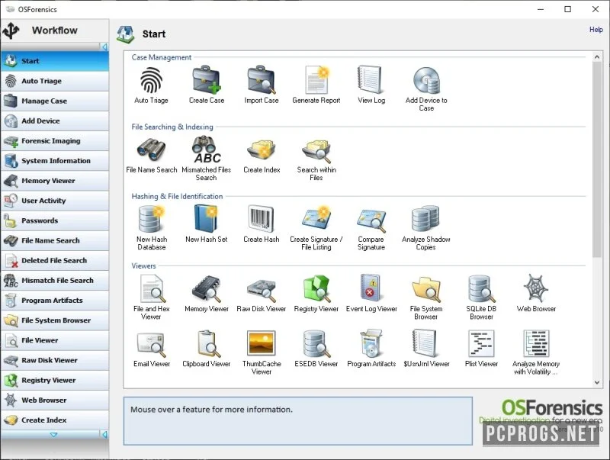The width and height of the screenshot is (610, 460).
Task: Select Add Device in the sidebar
Action: click(55, 121)
